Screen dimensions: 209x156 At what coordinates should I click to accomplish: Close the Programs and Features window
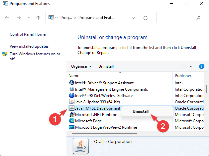pos(202,3)
